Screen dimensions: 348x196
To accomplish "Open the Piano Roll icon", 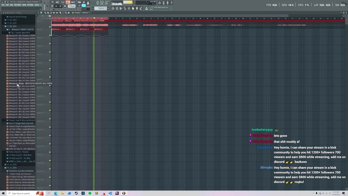I will click(121, 8).
